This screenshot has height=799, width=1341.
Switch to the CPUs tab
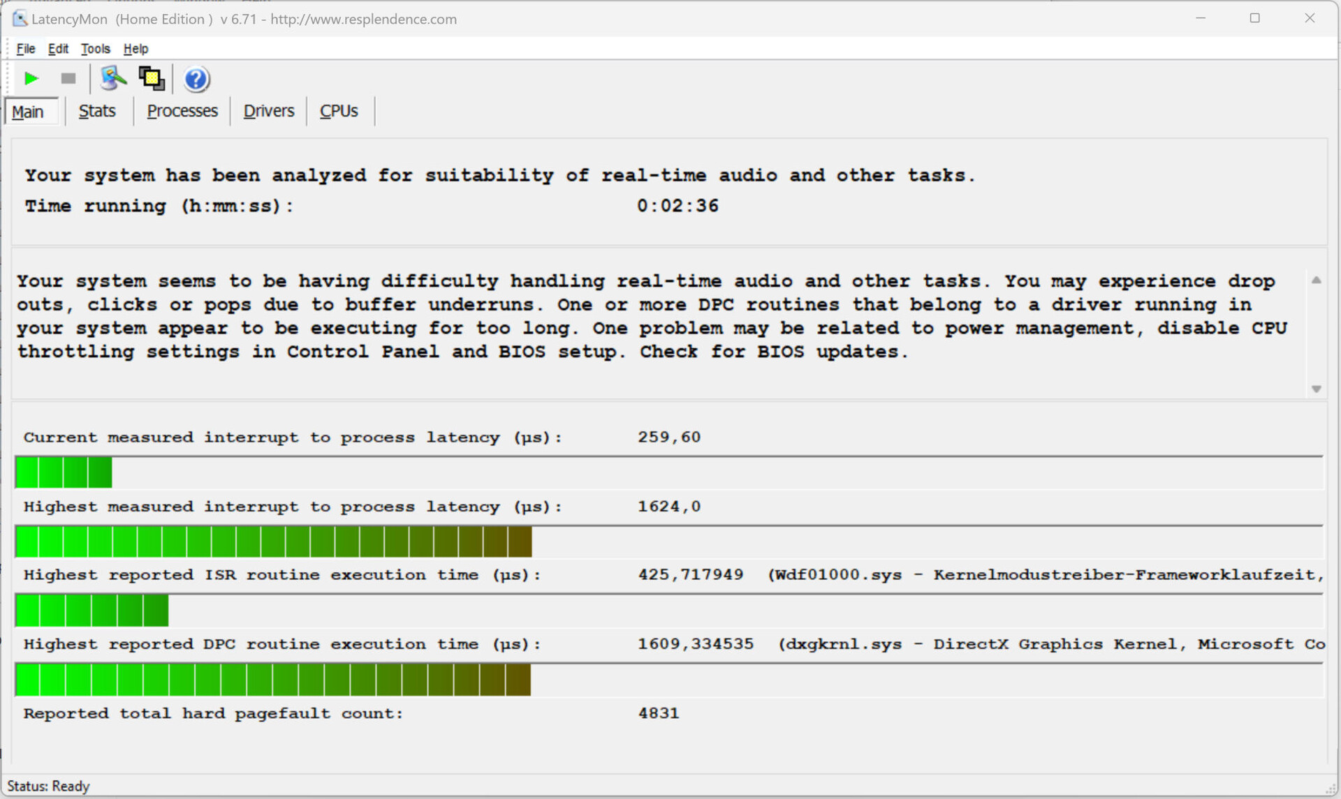pos(339,111)
